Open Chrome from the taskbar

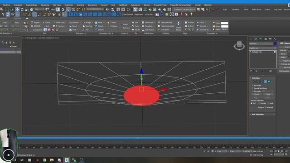44,160
